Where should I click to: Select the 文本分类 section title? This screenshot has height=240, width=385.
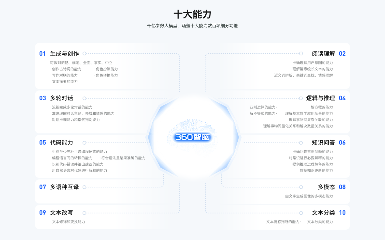click(x=324, y=213)
